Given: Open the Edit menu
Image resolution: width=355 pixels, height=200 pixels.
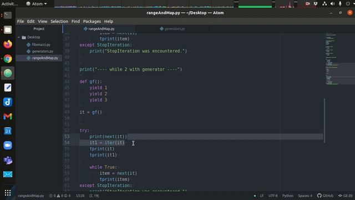Looking at the screenshot, I should point(31,21).
